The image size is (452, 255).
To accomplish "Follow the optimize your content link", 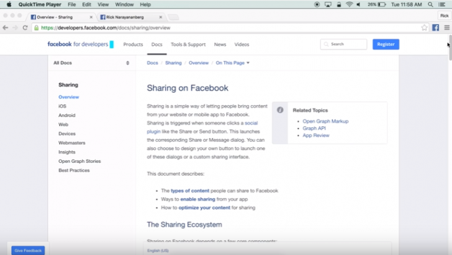I will (204, 207).
